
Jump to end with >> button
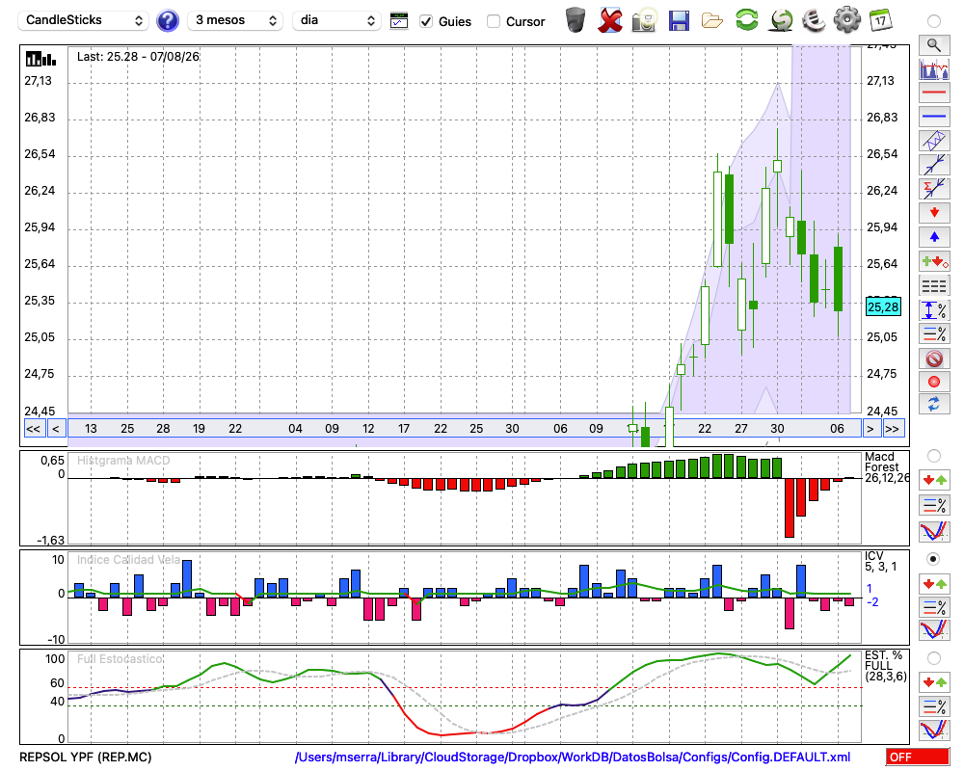click(x=893, y=429)
